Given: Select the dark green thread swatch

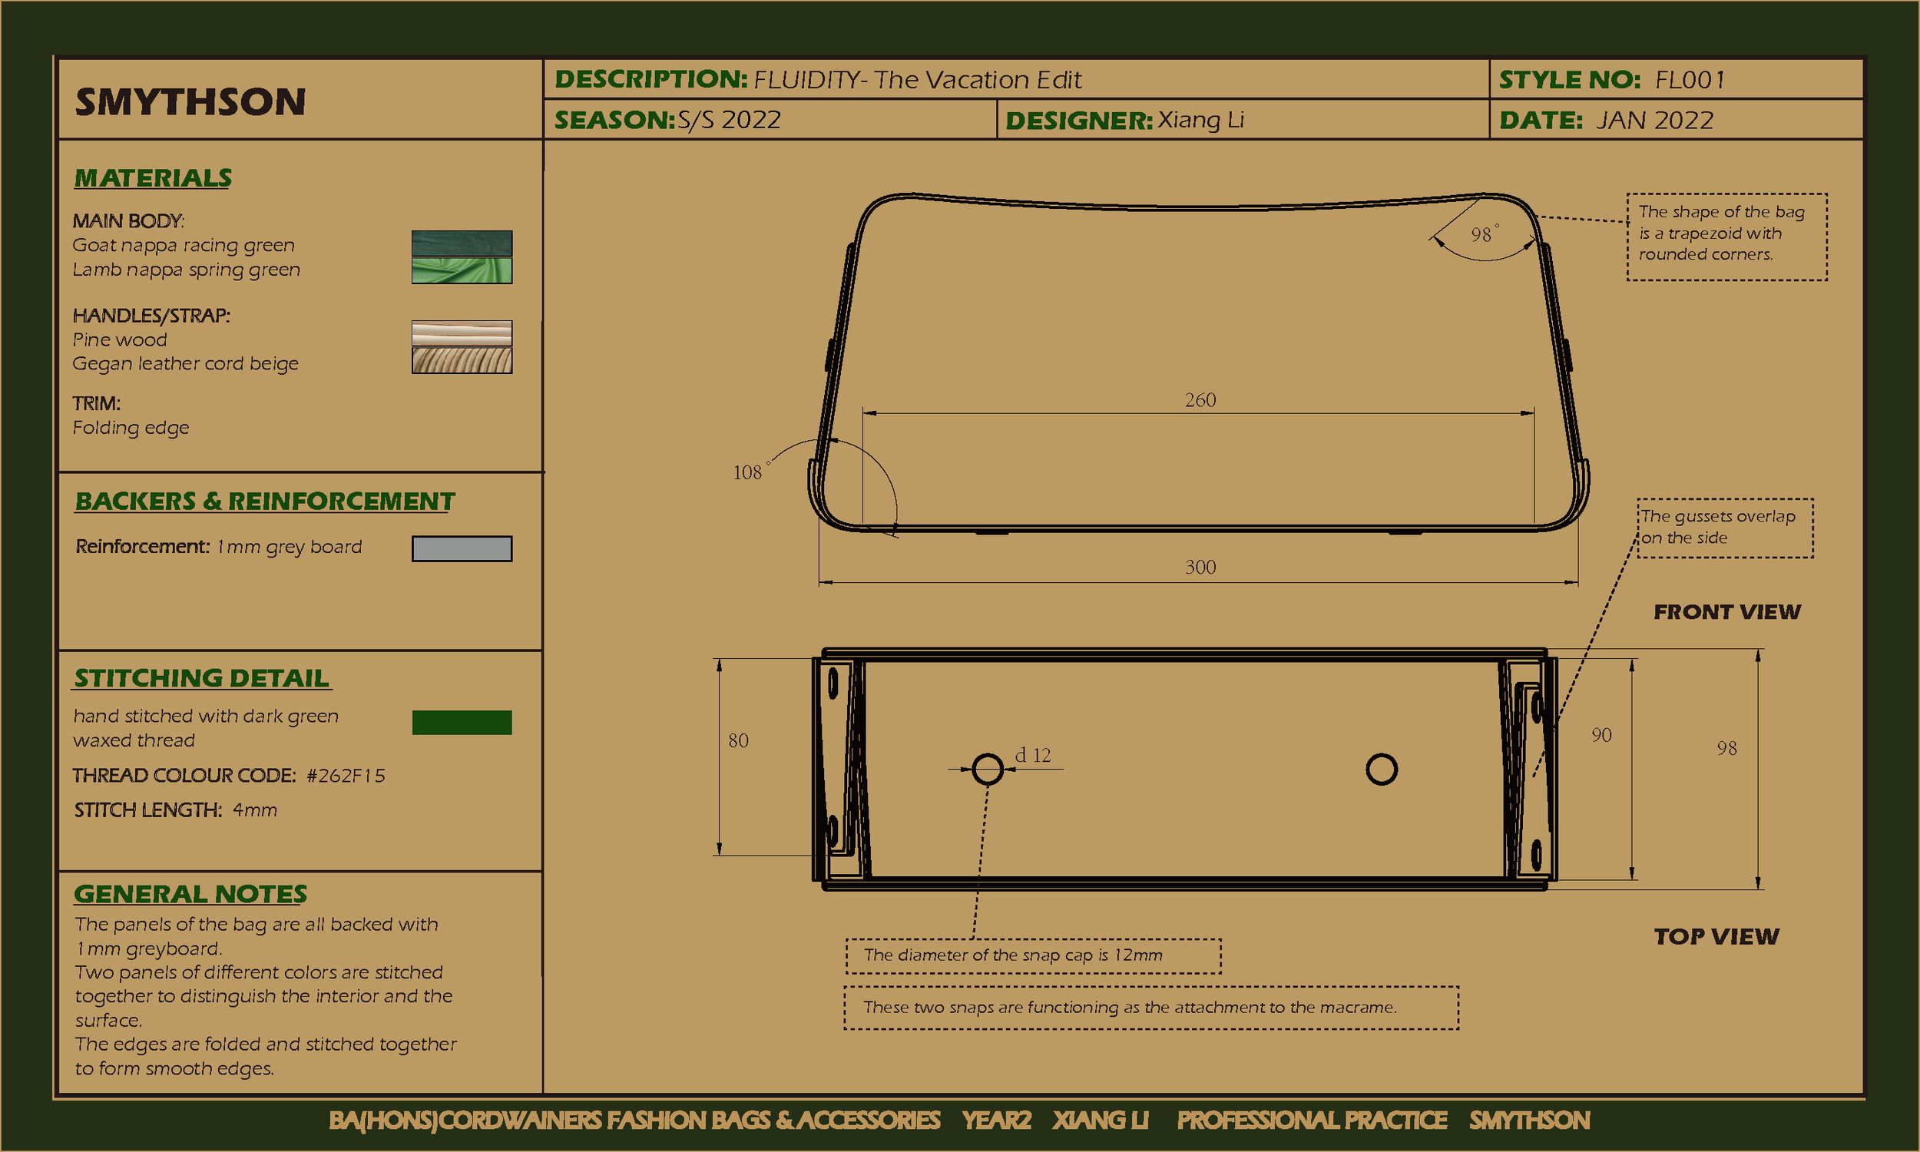Looking at the screenshot, I should click(x=462, y=722).
